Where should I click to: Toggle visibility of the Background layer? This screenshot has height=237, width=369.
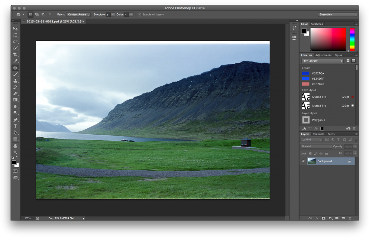(303, 161)
